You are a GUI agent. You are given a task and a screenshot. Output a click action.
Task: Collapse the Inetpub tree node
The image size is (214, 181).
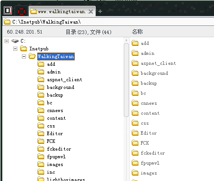coord(15,49)
